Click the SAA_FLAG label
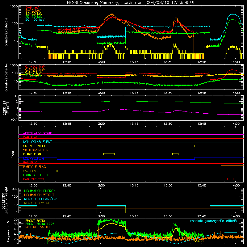Screen dimensions: 247x247 [x=30, y=162]
